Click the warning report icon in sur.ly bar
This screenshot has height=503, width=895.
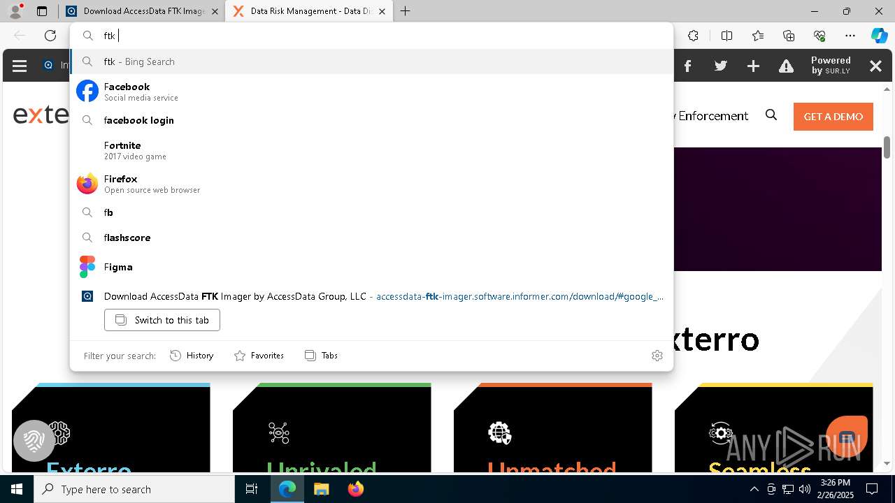click(787, 66)
